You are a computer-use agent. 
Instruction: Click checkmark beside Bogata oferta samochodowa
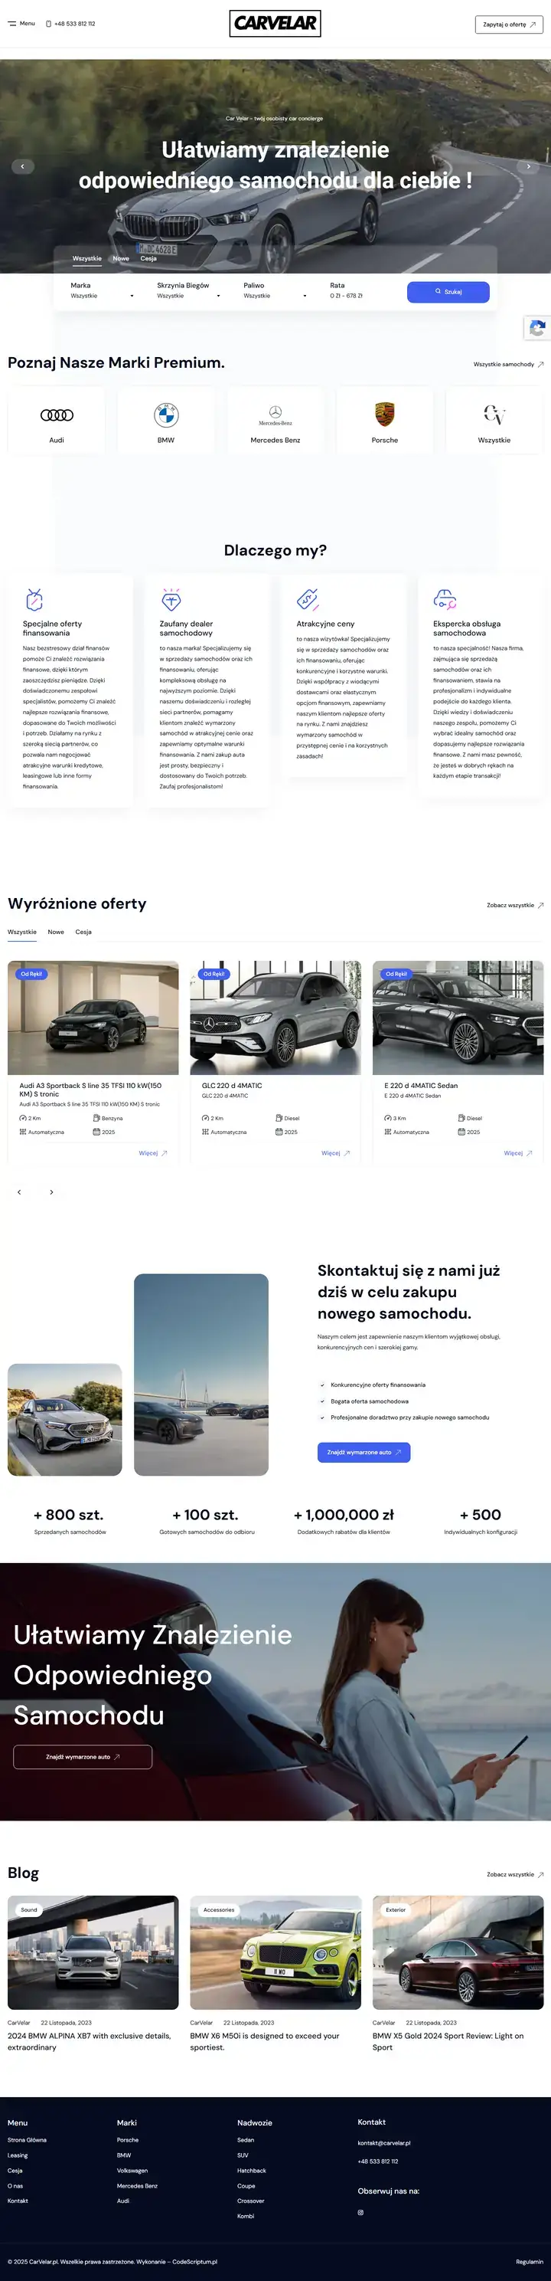coord(322,1401)
